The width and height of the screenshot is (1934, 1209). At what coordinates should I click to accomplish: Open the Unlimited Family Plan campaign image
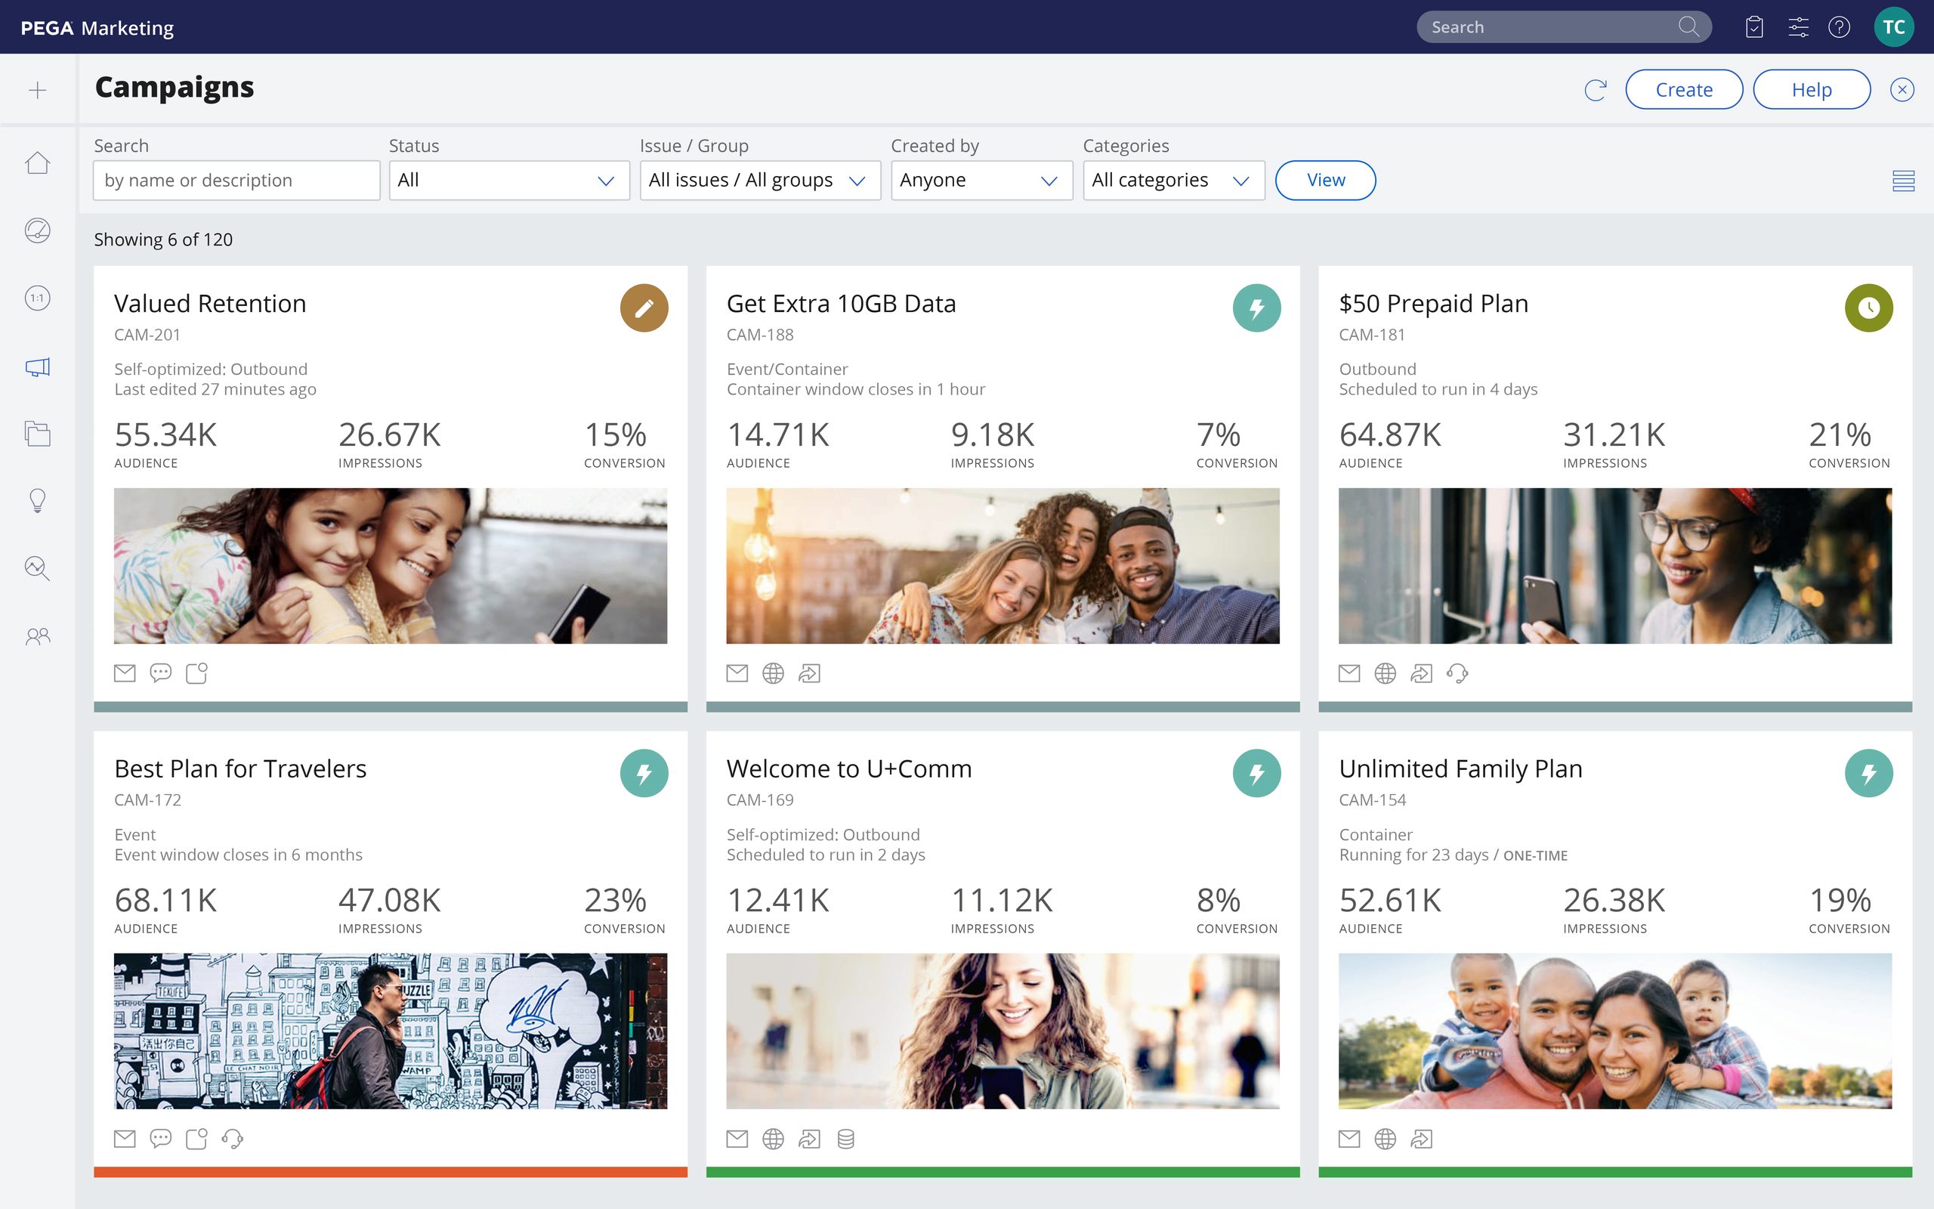click(x=1614, y=1031)
